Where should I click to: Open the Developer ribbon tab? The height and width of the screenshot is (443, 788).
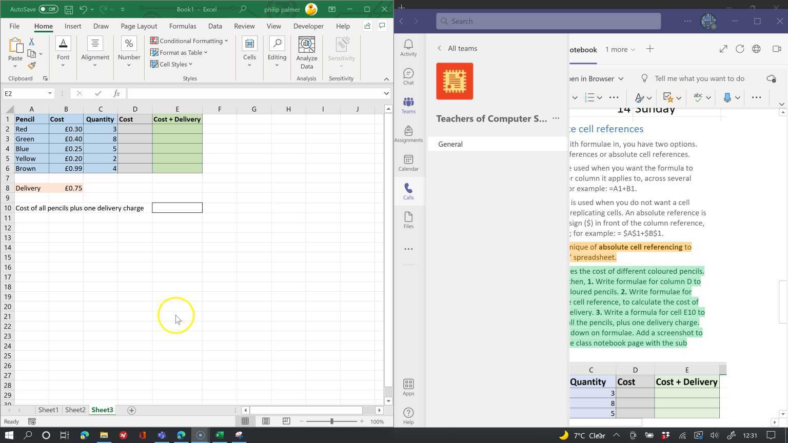click(x=308, y=26)
